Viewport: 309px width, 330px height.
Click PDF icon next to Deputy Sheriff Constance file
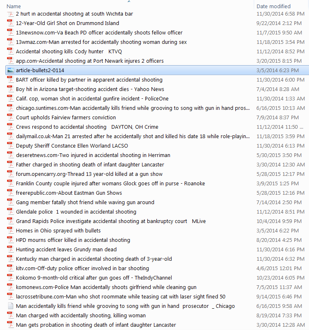coord(10,146)
